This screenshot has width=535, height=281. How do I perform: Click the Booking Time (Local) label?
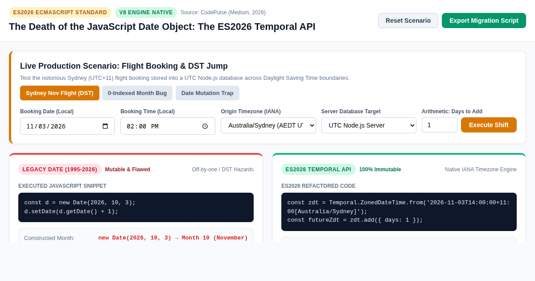(x=148, y=112)
